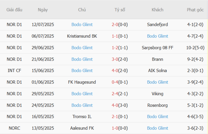Screen dimensions: 208x134
Task: Select the Brann team link
Action: point(157,59)
